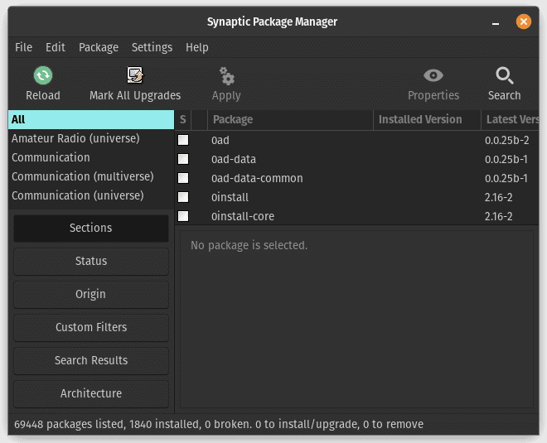Toggle the status checkbox for 0ad-data
Viewport: 547px width, 443px height.
(x=183, y=159)
